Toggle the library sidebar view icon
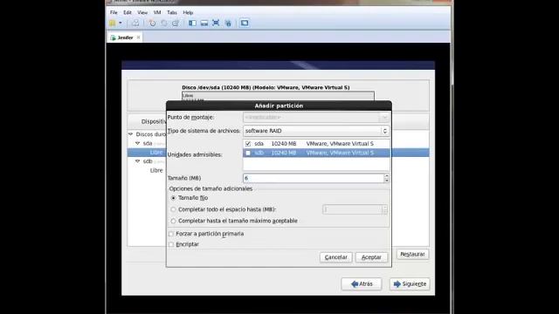The width and height of the screenshot is (559, 314). 192,24
